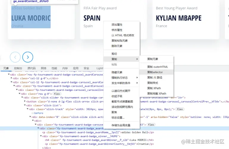Select 滚动到视野范围内 menu entry
The image size is (229, 149).
click(x=122, y=107)
